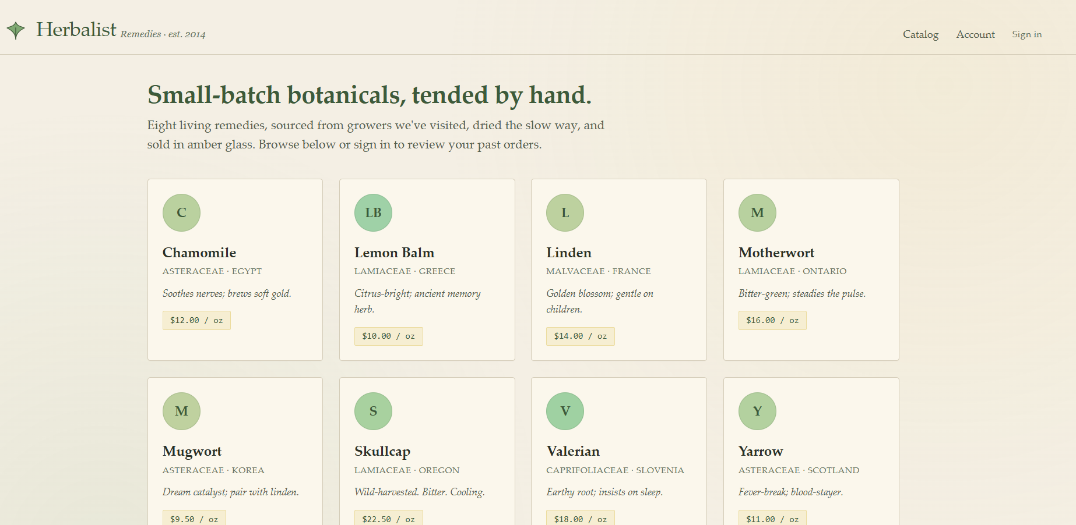Select the Mugwort "M" avatar badge
Screen dimensions: 1076x525
[x=181, y=411]
